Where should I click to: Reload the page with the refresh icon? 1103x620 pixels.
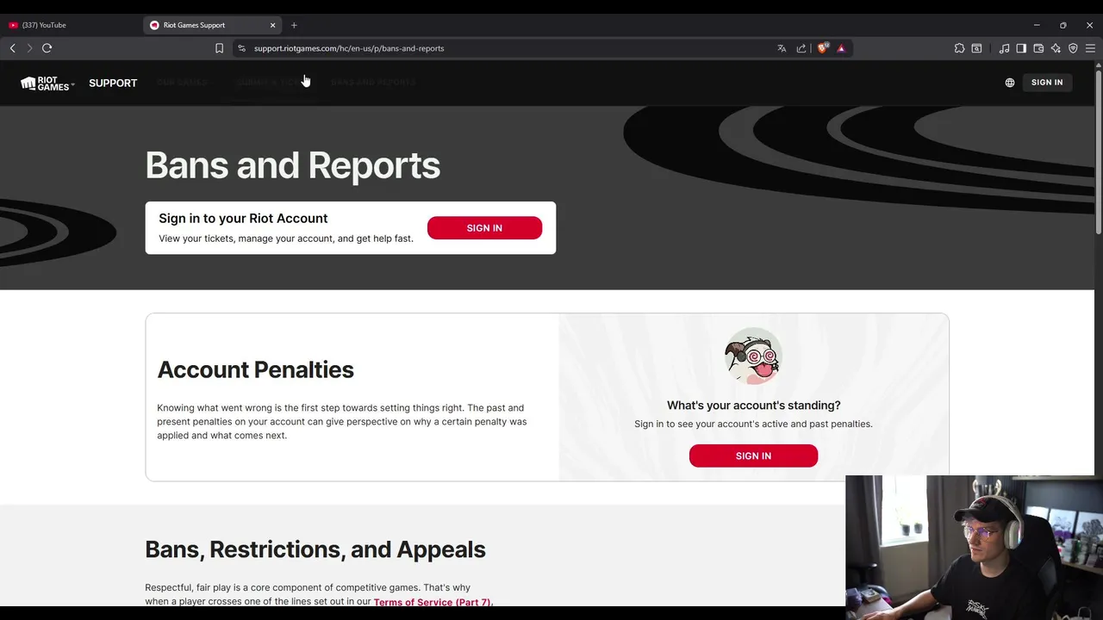[47, 48]
